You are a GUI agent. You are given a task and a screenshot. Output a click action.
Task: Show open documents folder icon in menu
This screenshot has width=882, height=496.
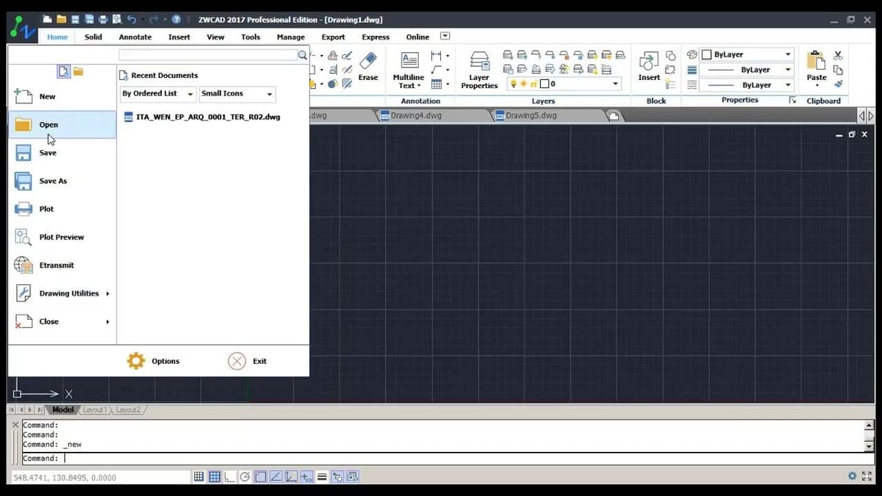tap(78, 71)
